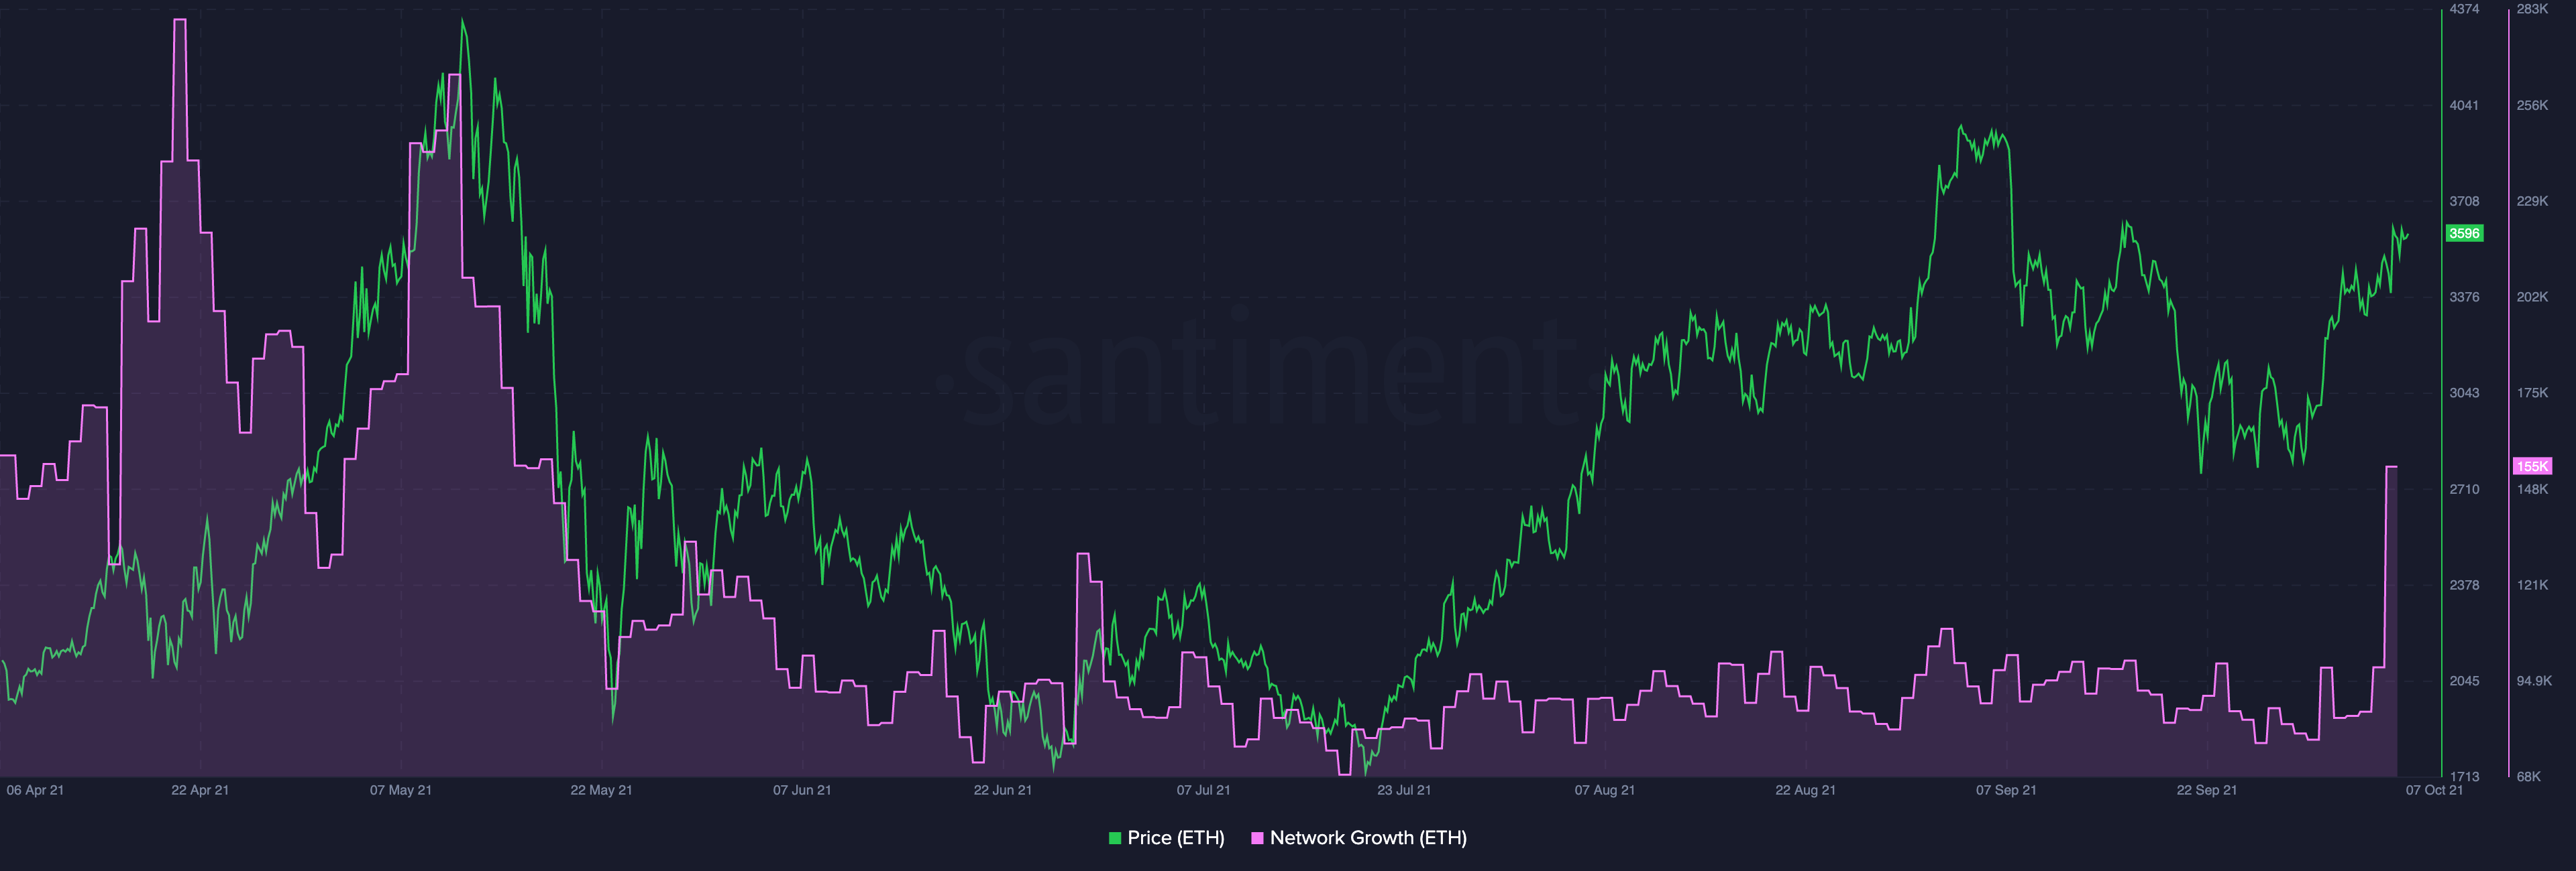Click the 4374 price axis maximum label
Viewport: 2576px width, 871px height.
coord(2464,9)
